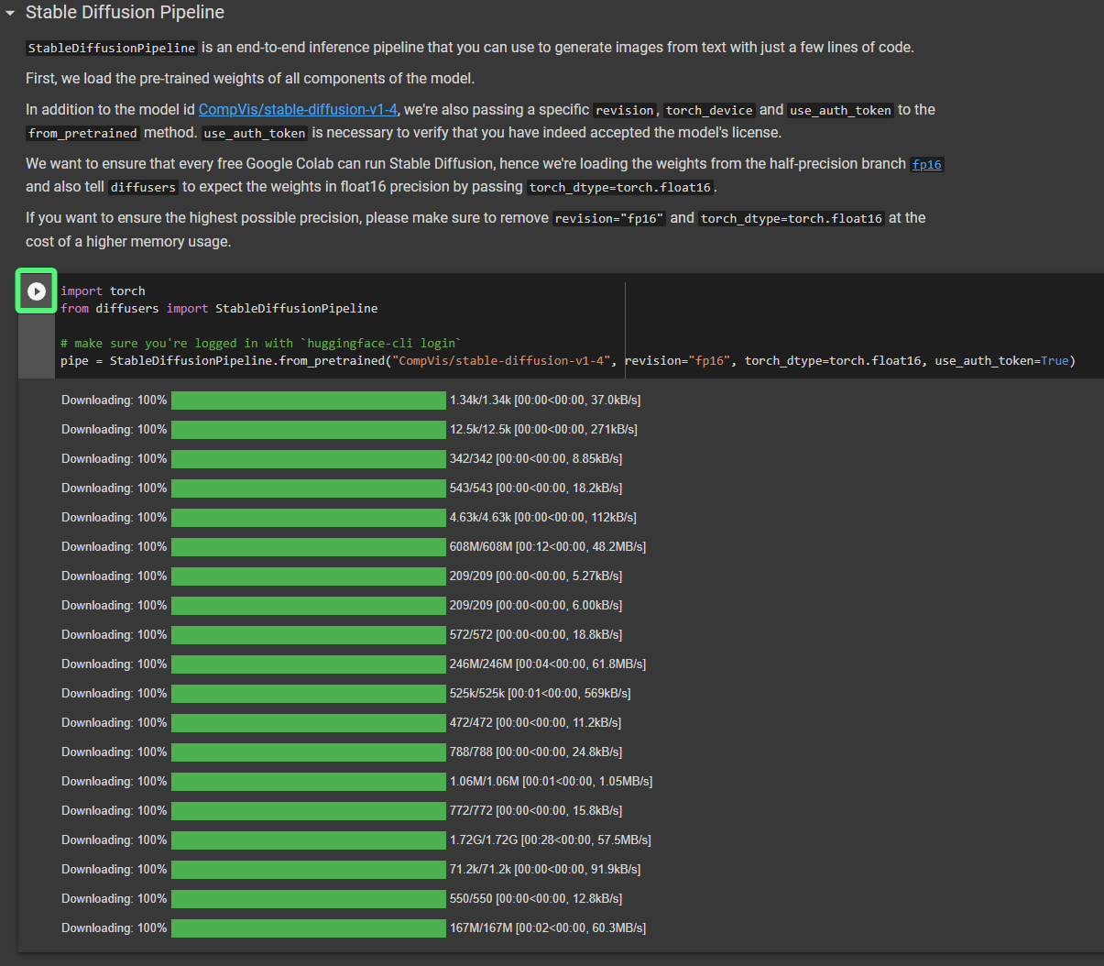Viewport: 1104px width, 966px height.
Task: Click the 1.34k download progress bar
Action: pyautogui.click(x=308, y=401)
